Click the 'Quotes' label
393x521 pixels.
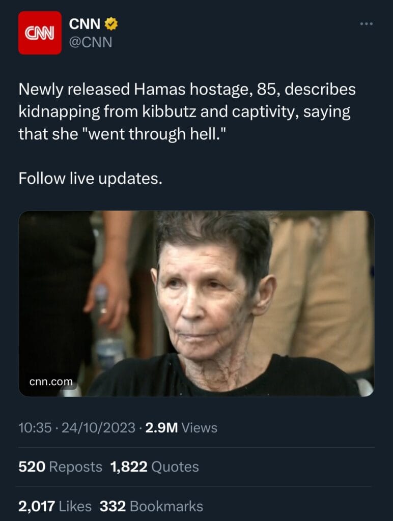(x=175, y=467)
